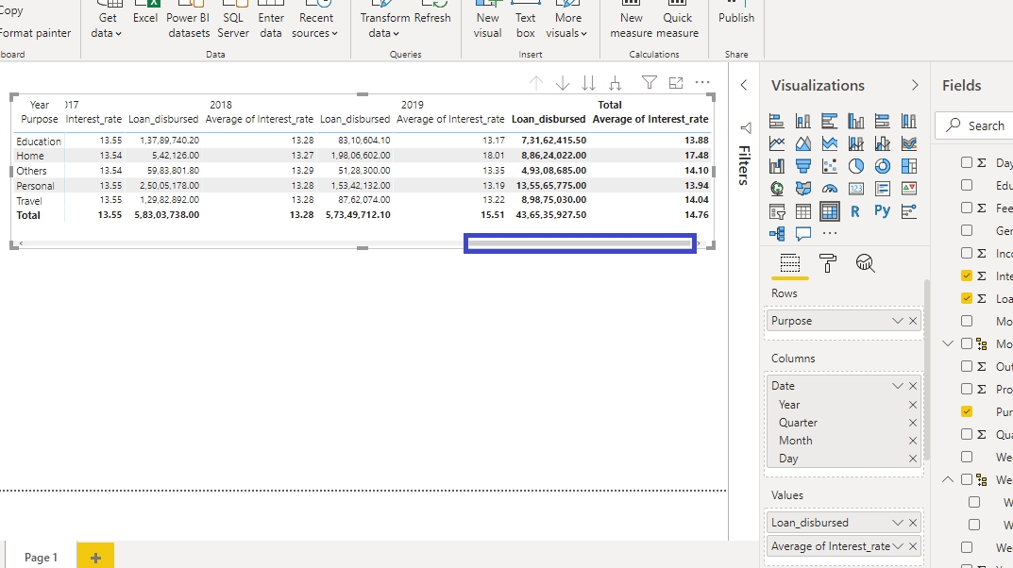This screenshot has width=1013, height=568.
Task: Click the visual's filter funnel icon
Action: coord(650,83)
